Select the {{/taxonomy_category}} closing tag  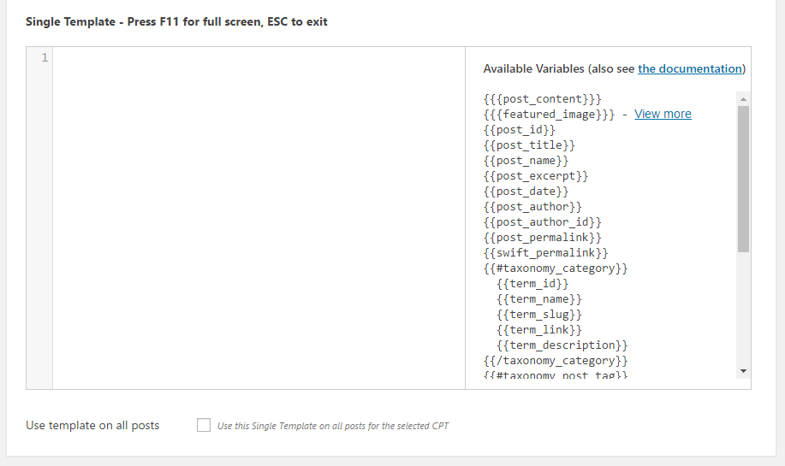pyautogui.click(x=556, y=361)
